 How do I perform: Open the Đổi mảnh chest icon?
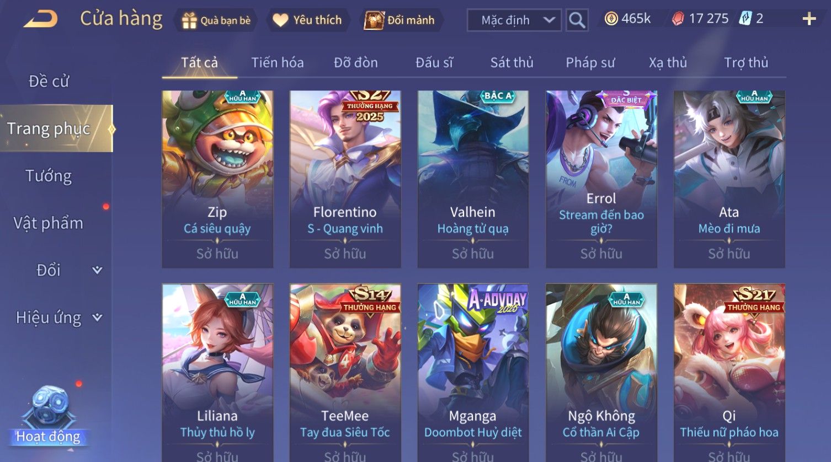coord(374,20)
